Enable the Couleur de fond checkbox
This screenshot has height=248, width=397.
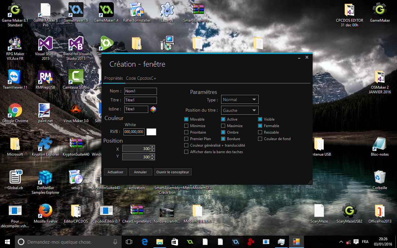[260, 139]
